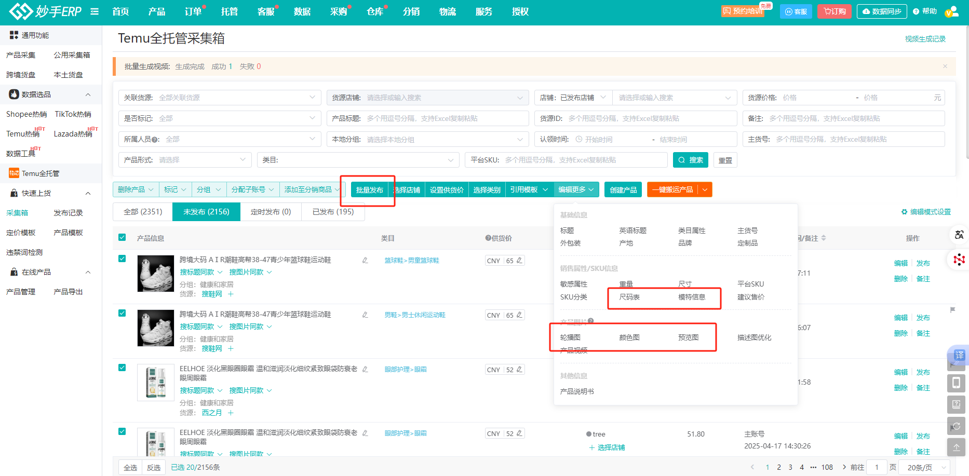Uncheck the first basketball shoe product row
This screenshot has height=476, width=969.
pyautogui.click(x=122, y=259)
